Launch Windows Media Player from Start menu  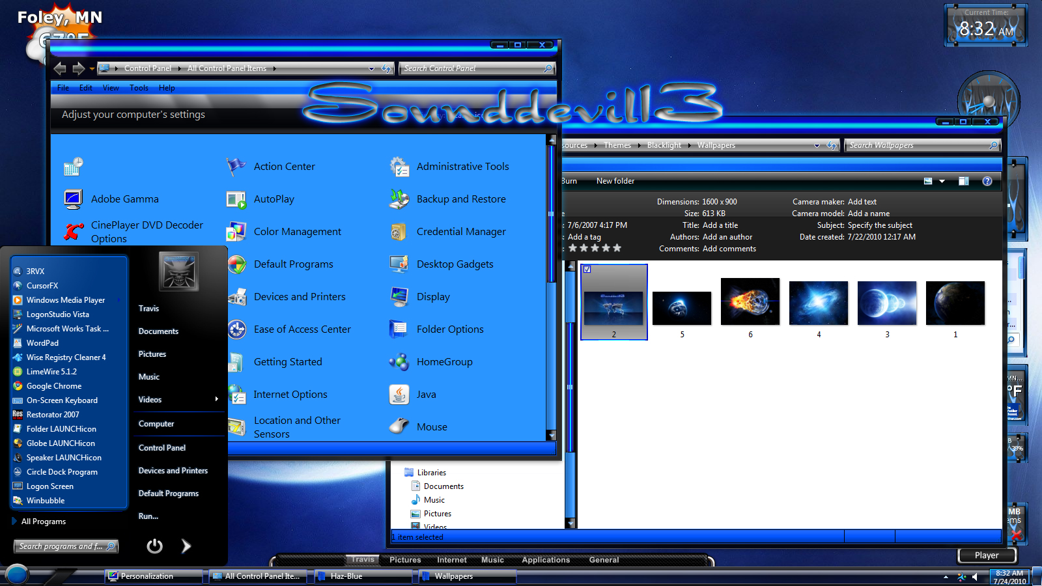[x=66, y=300]
